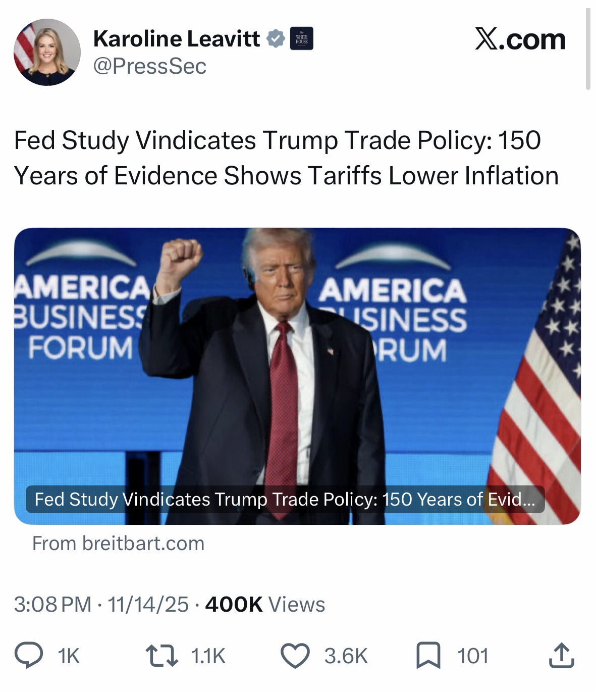Click the X.com logo
The height and width of the screenshot is (692, 595).
pos(520,39)
